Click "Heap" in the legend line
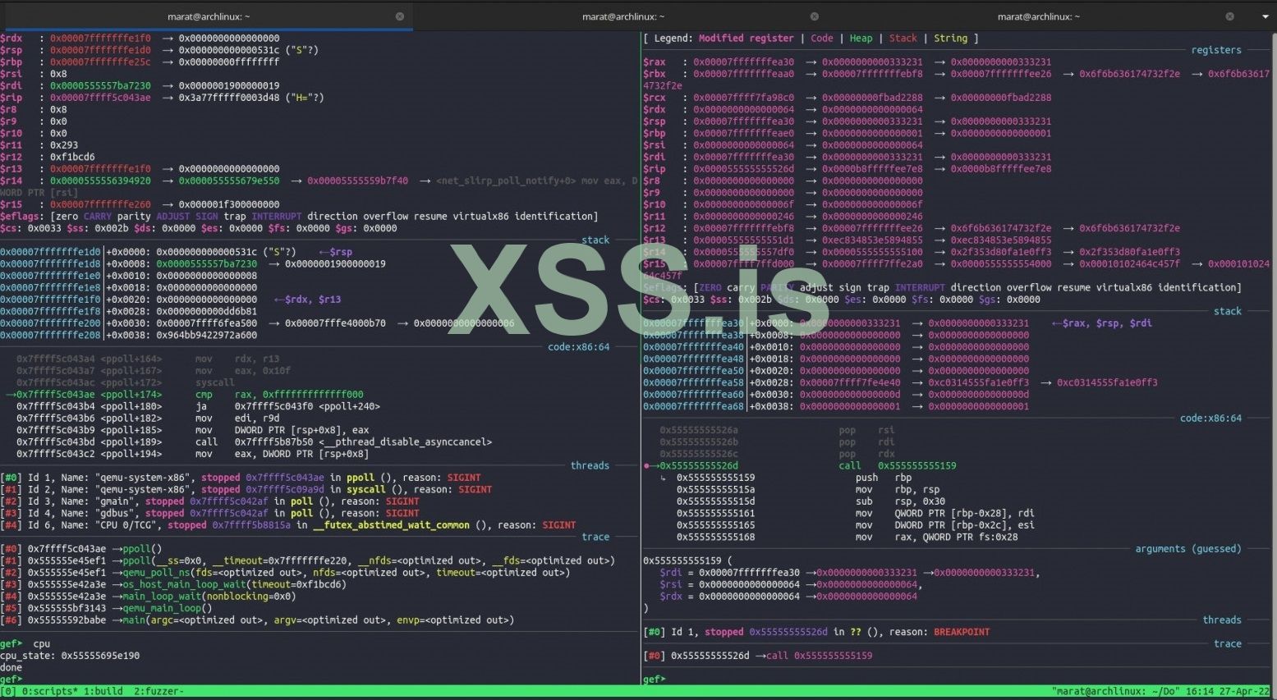The width and height of the screenshot is (1277, 700). pos(861,39)
